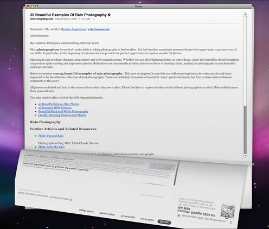This screenshot has height=229, width=269.
Task: Open Beautiful Black And White Photography link
Action: pyautogui.click(x=63, y=111)
